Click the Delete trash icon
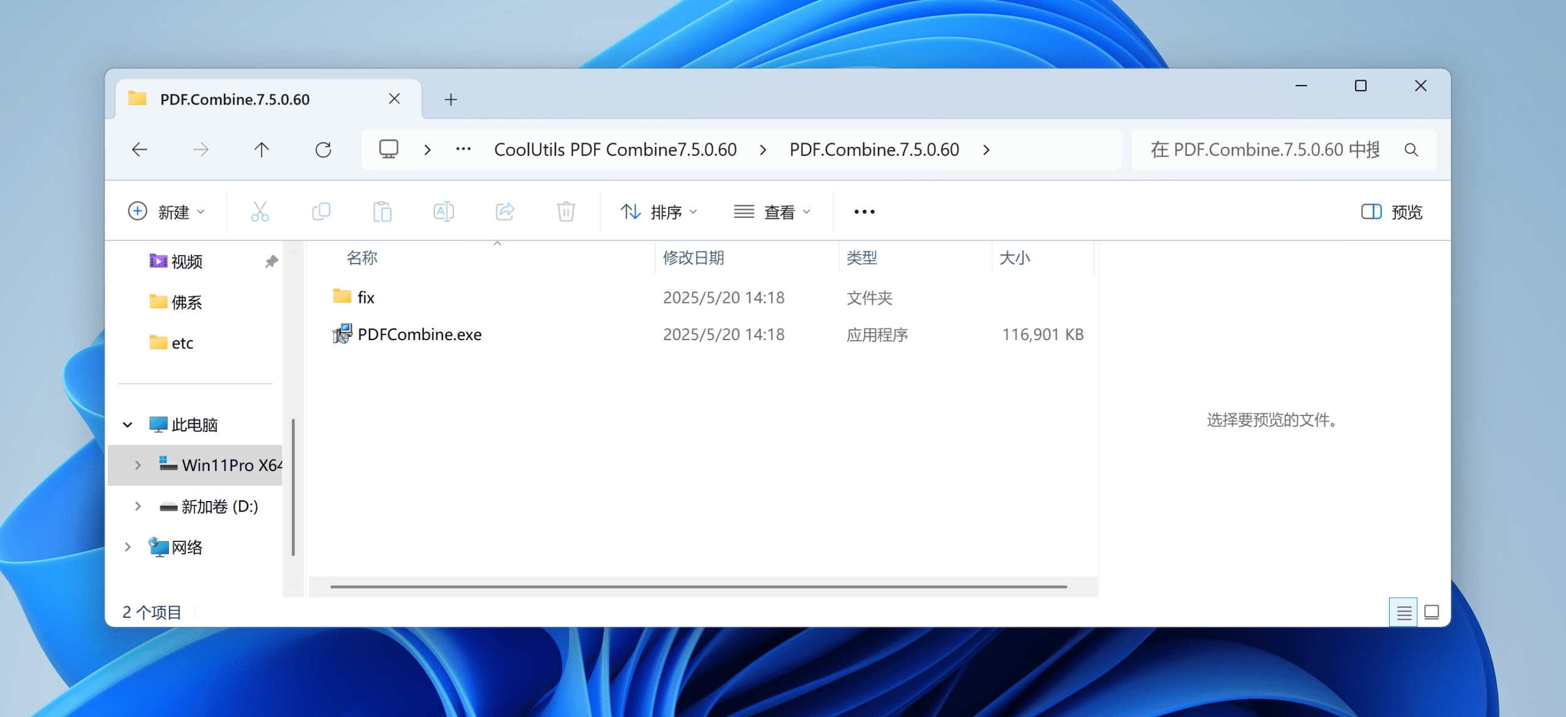This screenshot has height=717, width=1566. point(566,212)
